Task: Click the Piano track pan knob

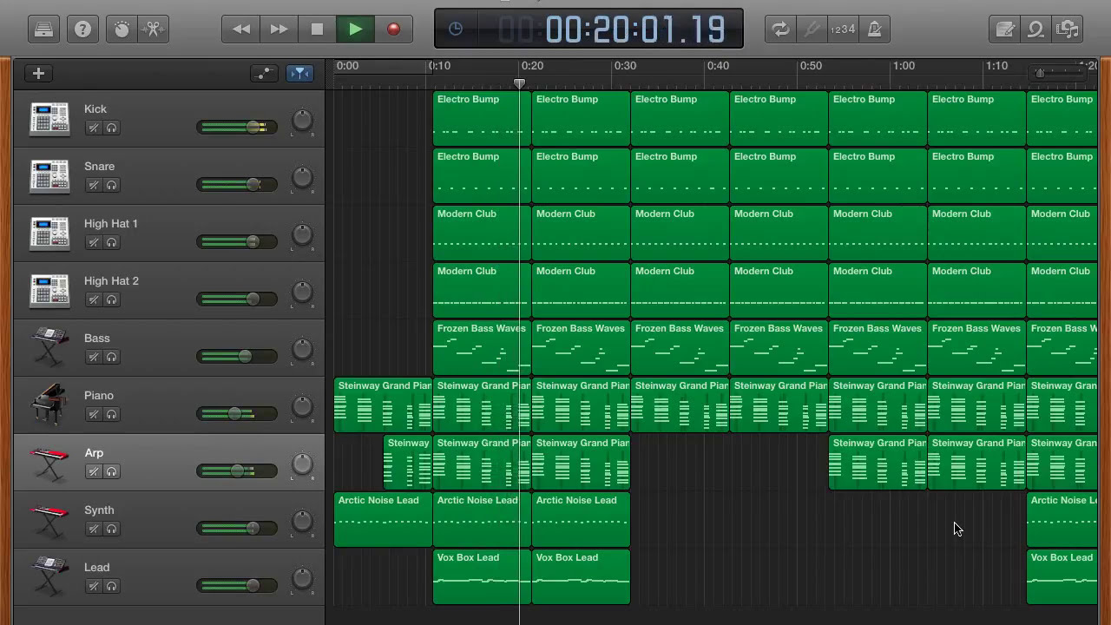Action: [301, 406]
